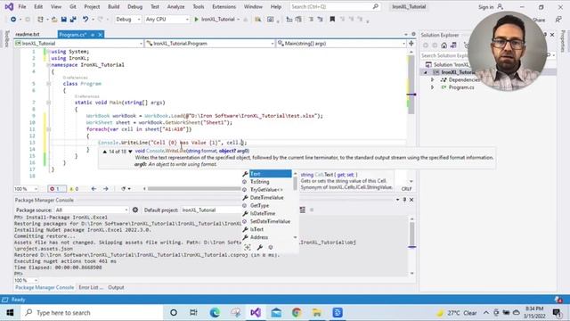Click the CRLF line ending indicator
Image resolution: width=570 pixels, height=321 pixels.
click(x=406, y=188)
